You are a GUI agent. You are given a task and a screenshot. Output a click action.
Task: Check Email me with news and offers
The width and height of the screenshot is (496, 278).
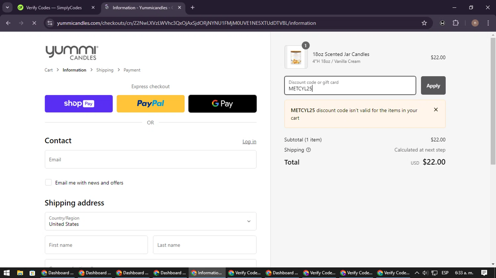pyautogui.click(x=48, y=182)
